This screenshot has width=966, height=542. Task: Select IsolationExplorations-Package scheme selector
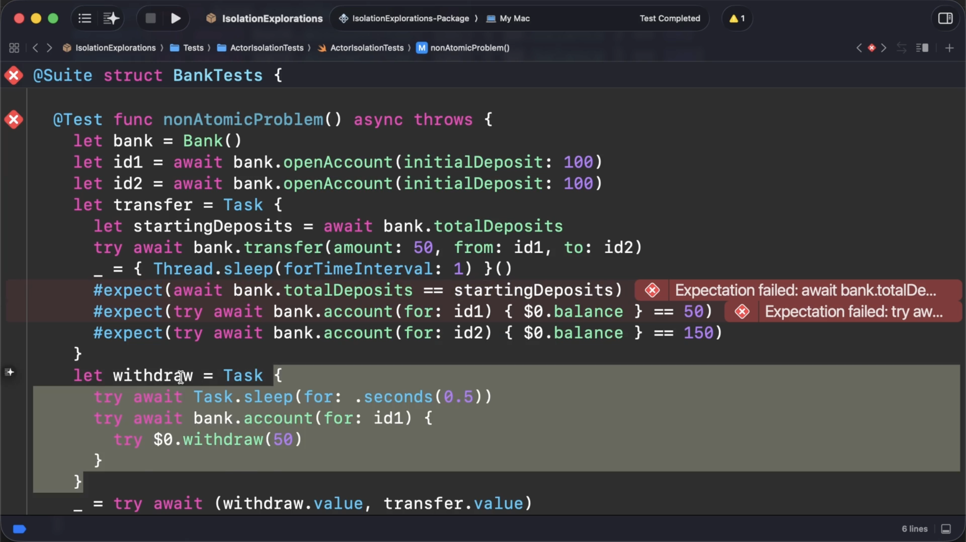click(x=410, y=18)
